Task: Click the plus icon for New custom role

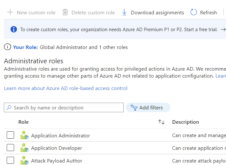Action: [x=10, y=12]
